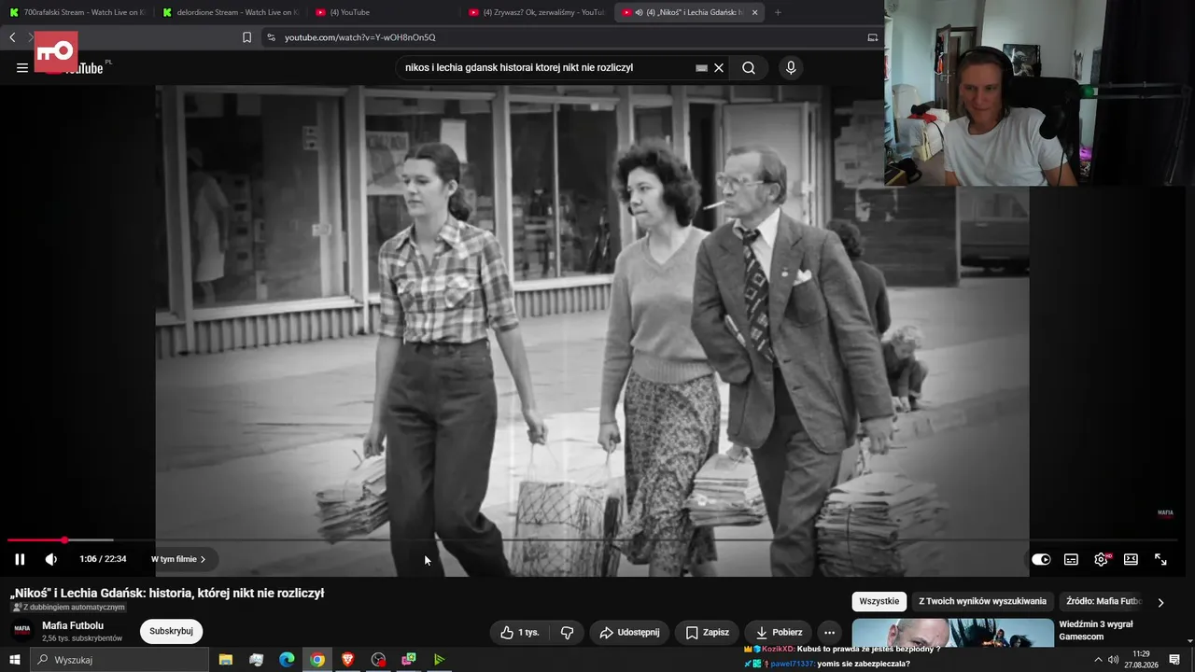Open the player settings gear
This screenshot has height=672, width=1195.
coord(1101,559)
